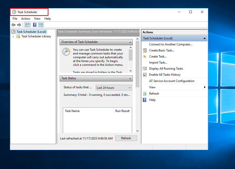Select Task Scheduler Library tree item

[36, 36]
